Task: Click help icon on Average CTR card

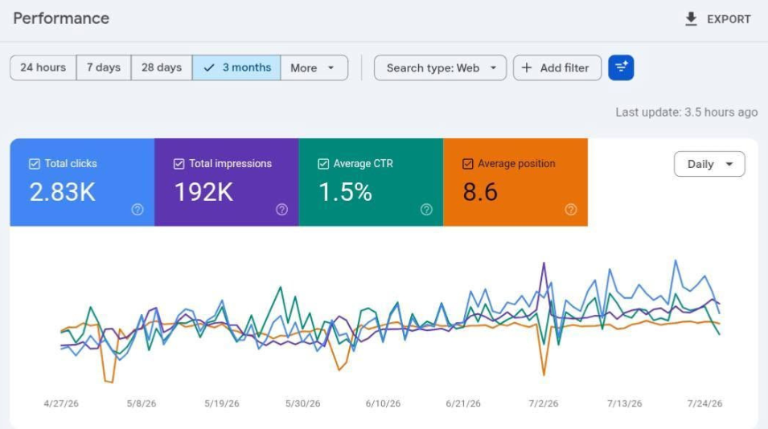Action: coord(426,210)
